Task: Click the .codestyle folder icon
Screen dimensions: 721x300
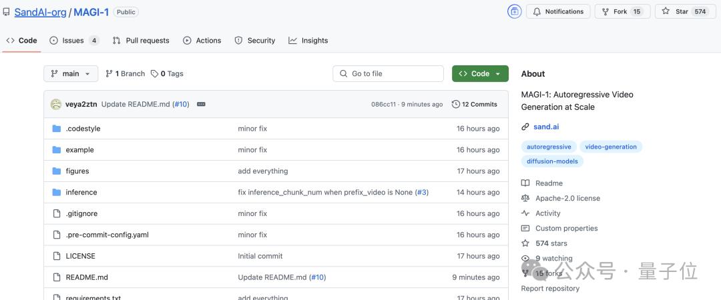Action: coord(57,129)
